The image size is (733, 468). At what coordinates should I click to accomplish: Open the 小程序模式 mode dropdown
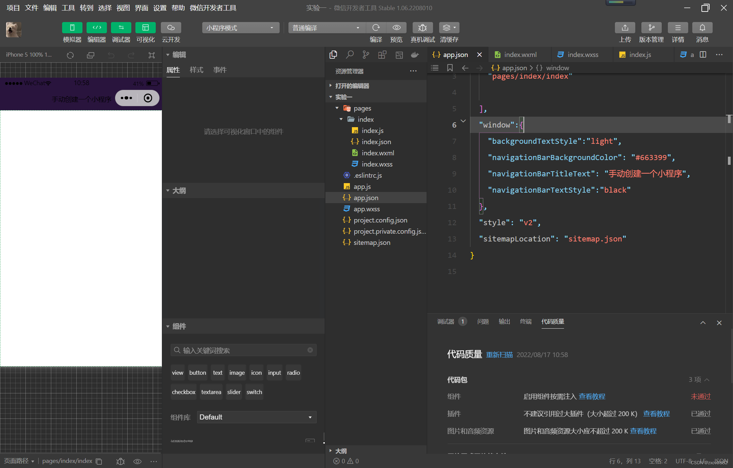(x=240, y=28)
